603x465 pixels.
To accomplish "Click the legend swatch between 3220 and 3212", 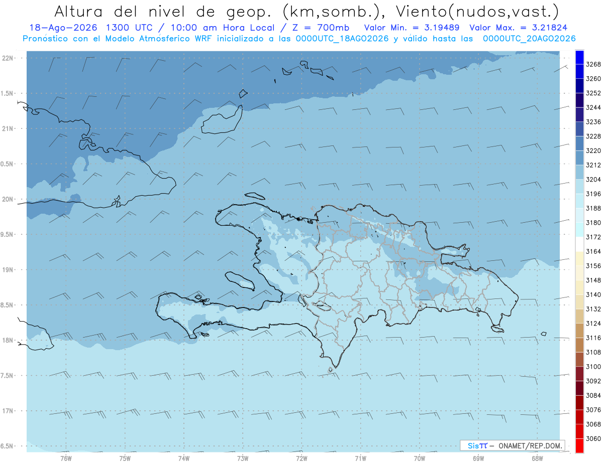I will pyautogui.click(x=579, y=158).
